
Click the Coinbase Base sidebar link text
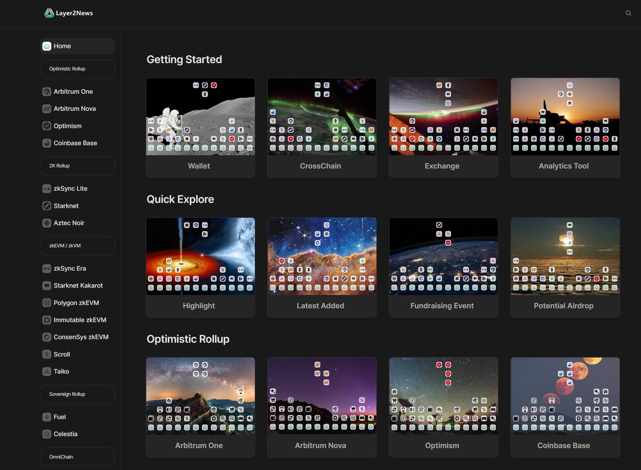point(75,143)
